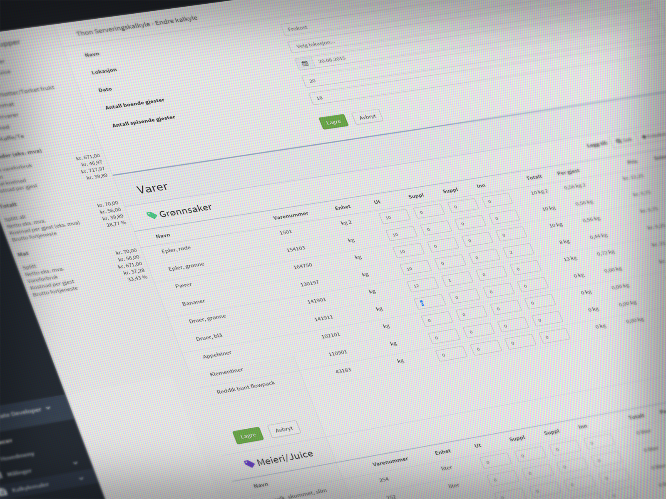The height and width of the screenshot is (499, 666).
Task: Click the Bananer row name
Action: pos(194,302)
